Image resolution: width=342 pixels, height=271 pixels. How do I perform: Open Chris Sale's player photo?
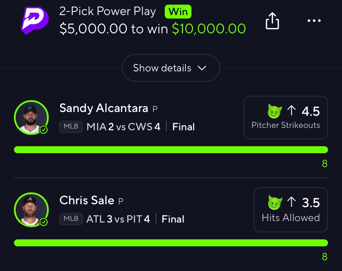(31, 209)
